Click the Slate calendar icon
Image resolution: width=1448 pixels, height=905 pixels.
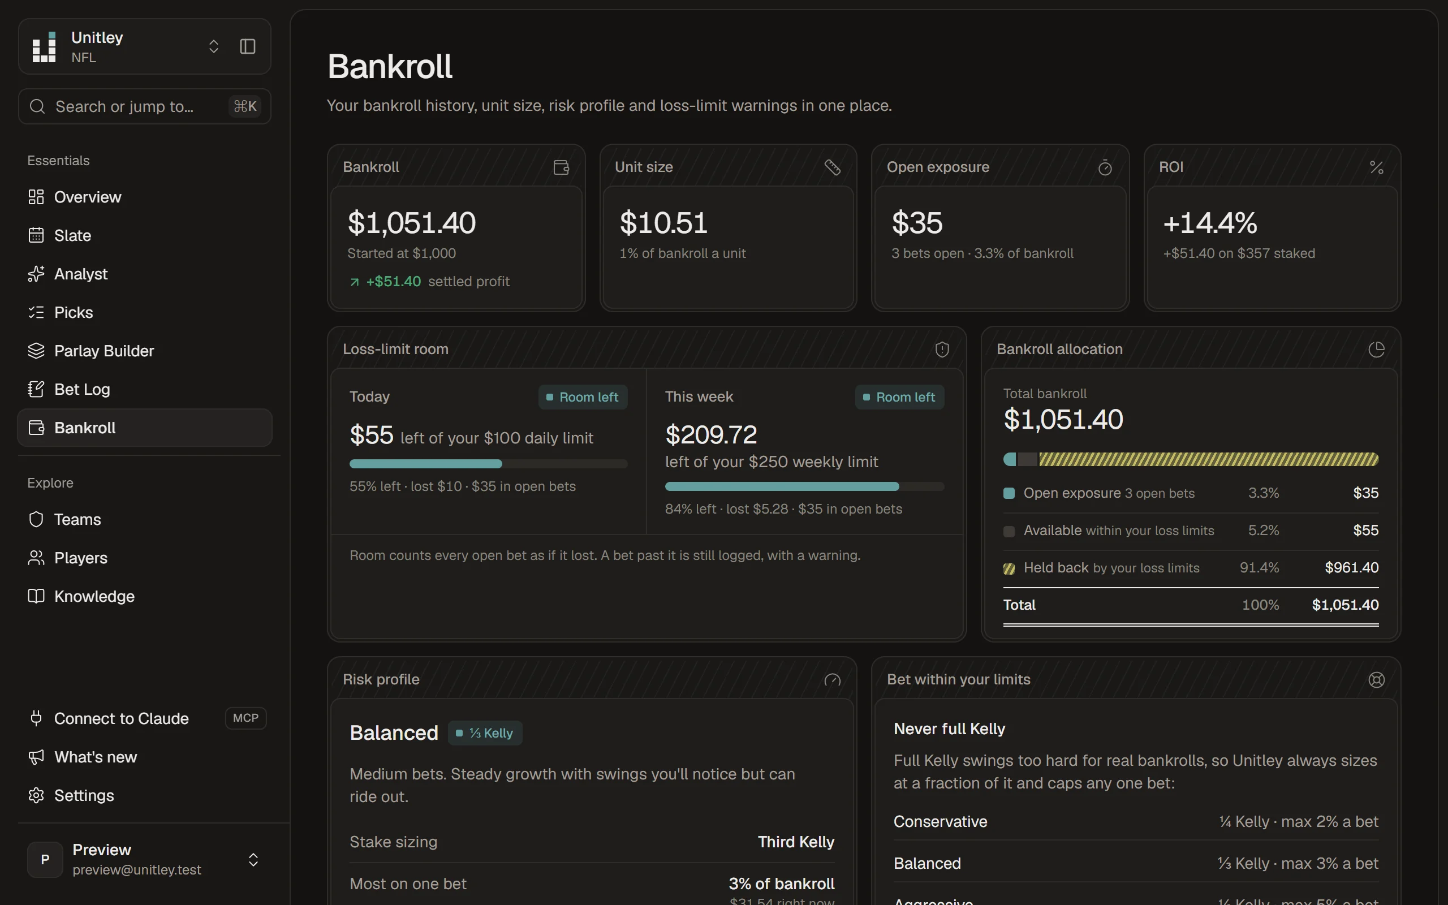[36, 235]
